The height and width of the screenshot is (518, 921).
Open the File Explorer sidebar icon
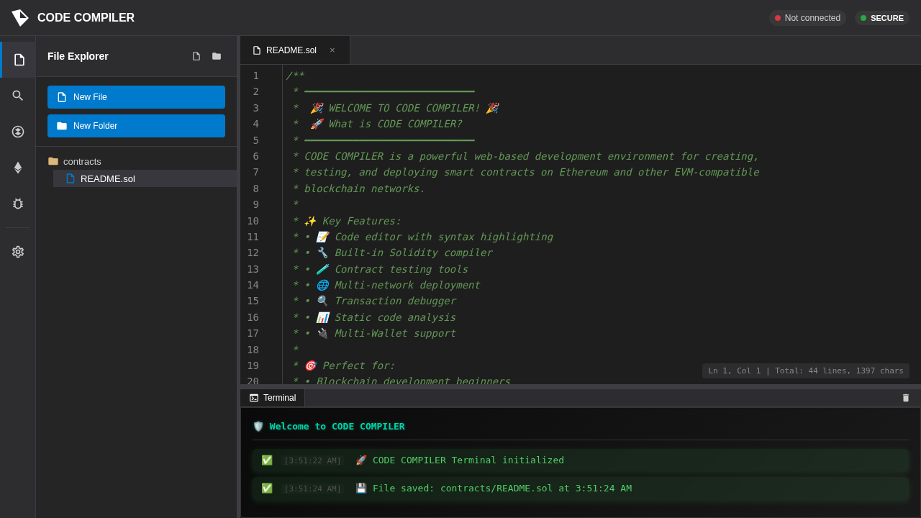coord(19,60)
